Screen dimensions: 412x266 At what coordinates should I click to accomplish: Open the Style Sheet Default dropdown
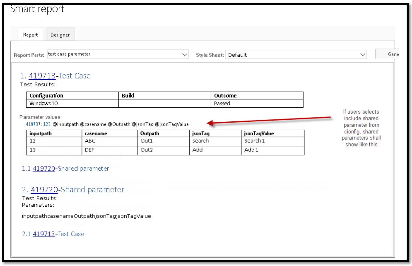pyautogui.click(x=292, y=55)
